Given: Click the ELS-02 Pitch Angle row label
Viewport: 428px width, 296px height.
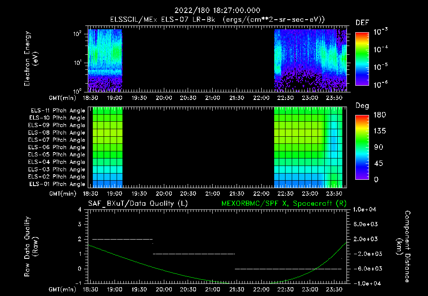Looking at the screenshot, I should coord(57,177).
